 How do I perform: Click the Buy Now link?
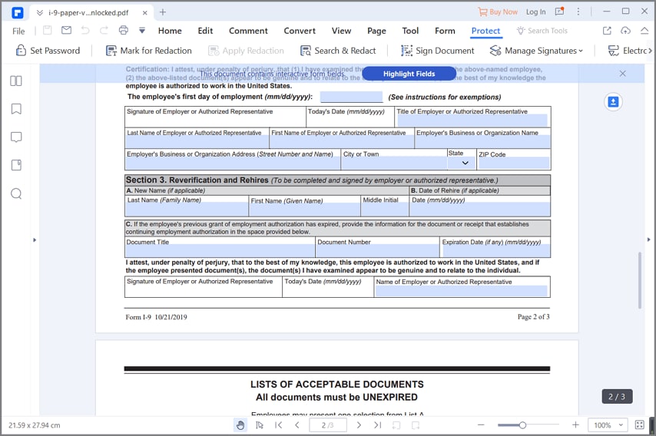pos(498,12)
